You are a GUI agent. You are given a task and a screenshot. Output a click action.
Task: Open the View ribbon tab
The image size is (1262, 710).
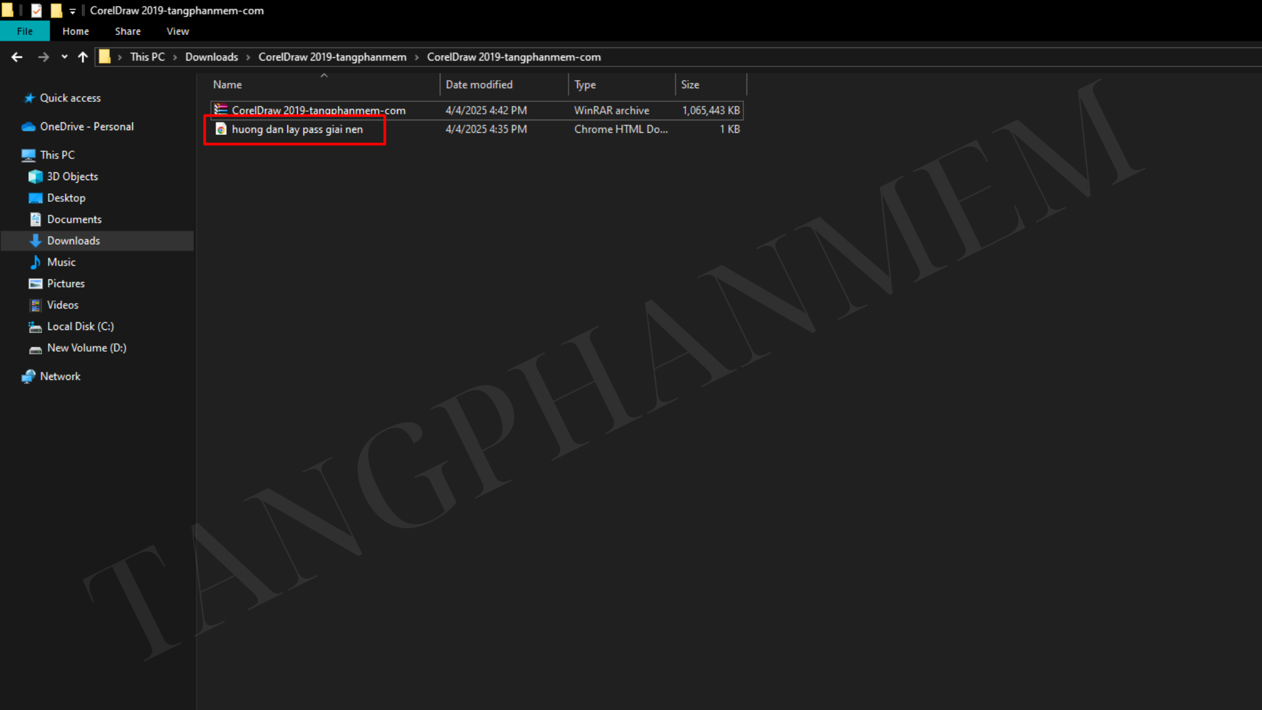click(177, 31)
